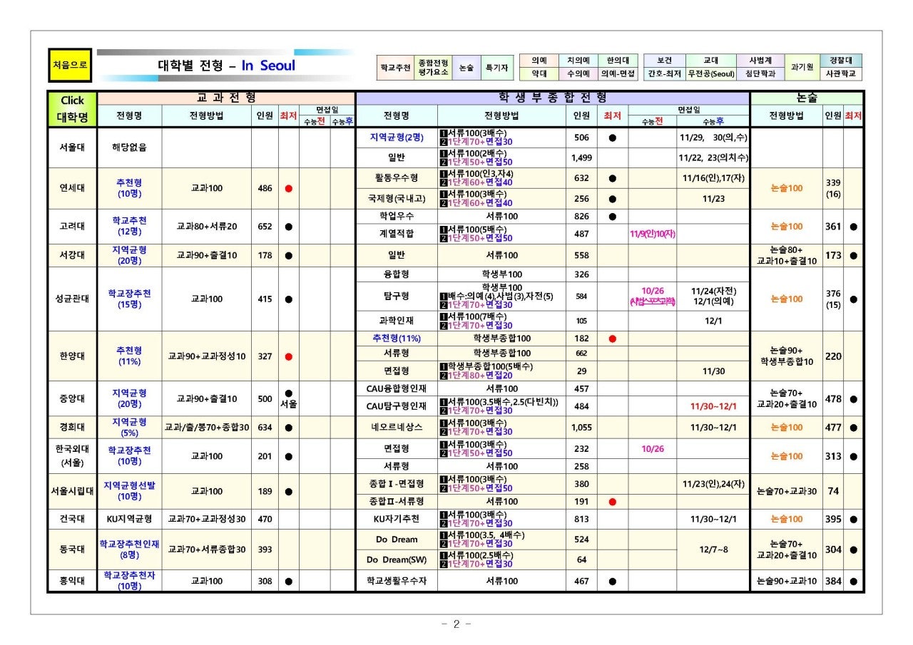This screenshot has height=645, width=913.
Task: Click the CAU융합형인재 cell
Action: tap(397, 388)
